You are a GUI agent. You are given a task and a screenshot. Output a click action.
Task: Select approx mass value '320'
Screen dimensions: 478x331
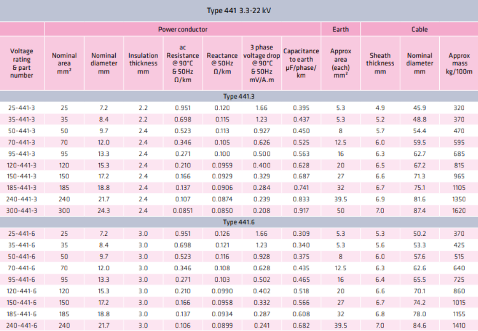[459, 108]
